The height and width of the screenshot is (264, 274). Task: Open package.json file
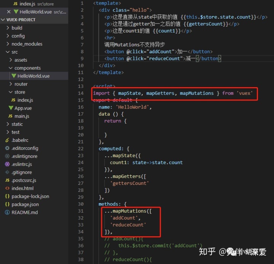pyautogui.click(x=34, y=205)
